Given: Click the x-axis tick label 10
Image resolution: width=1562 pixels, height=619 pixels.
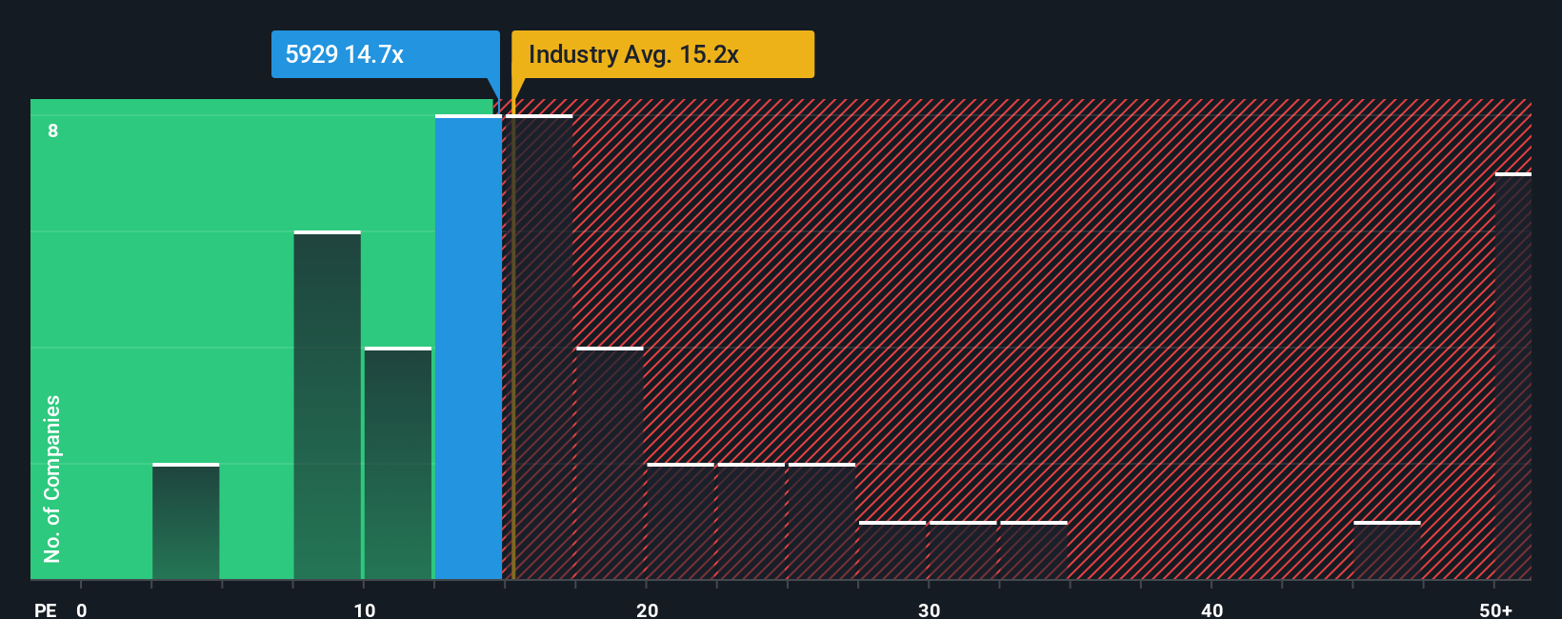Looking at the screenshot, I should click(365, 609).
